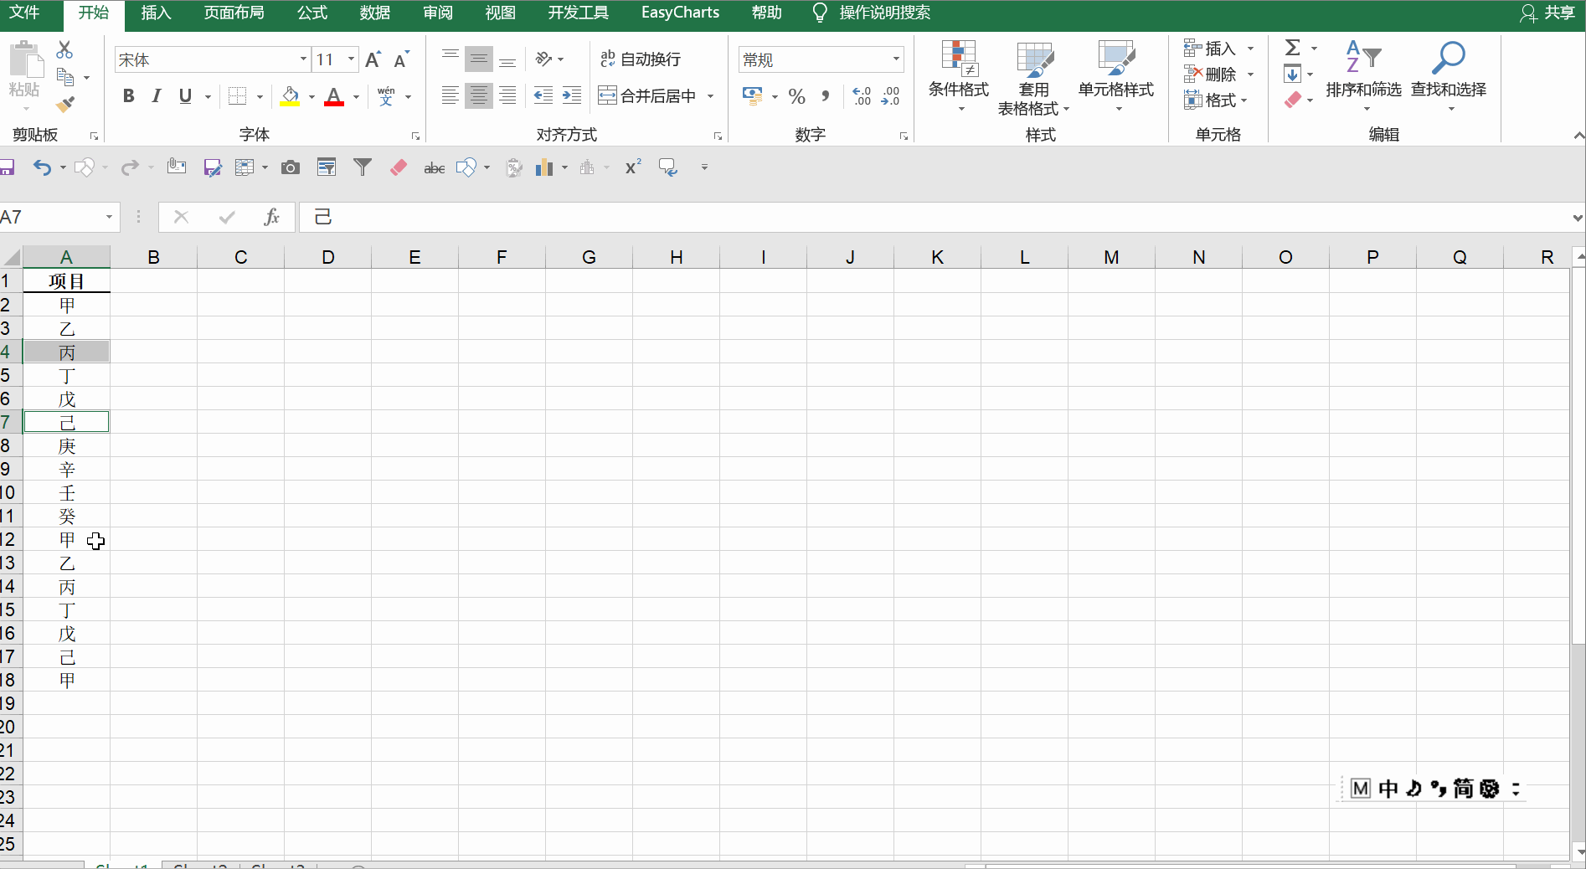Open the Sort & Filter (排序和筛选) menu
The width and height of the screenshot is (1586, 869).
point(1363,77)
